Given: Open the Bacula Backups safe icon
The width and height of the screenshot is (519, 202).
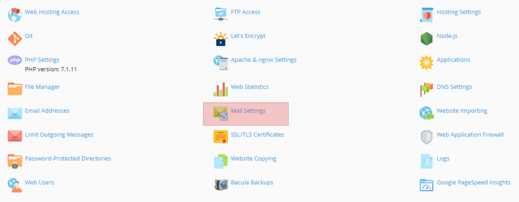Looking at the screenshot, I should point(220,185).
